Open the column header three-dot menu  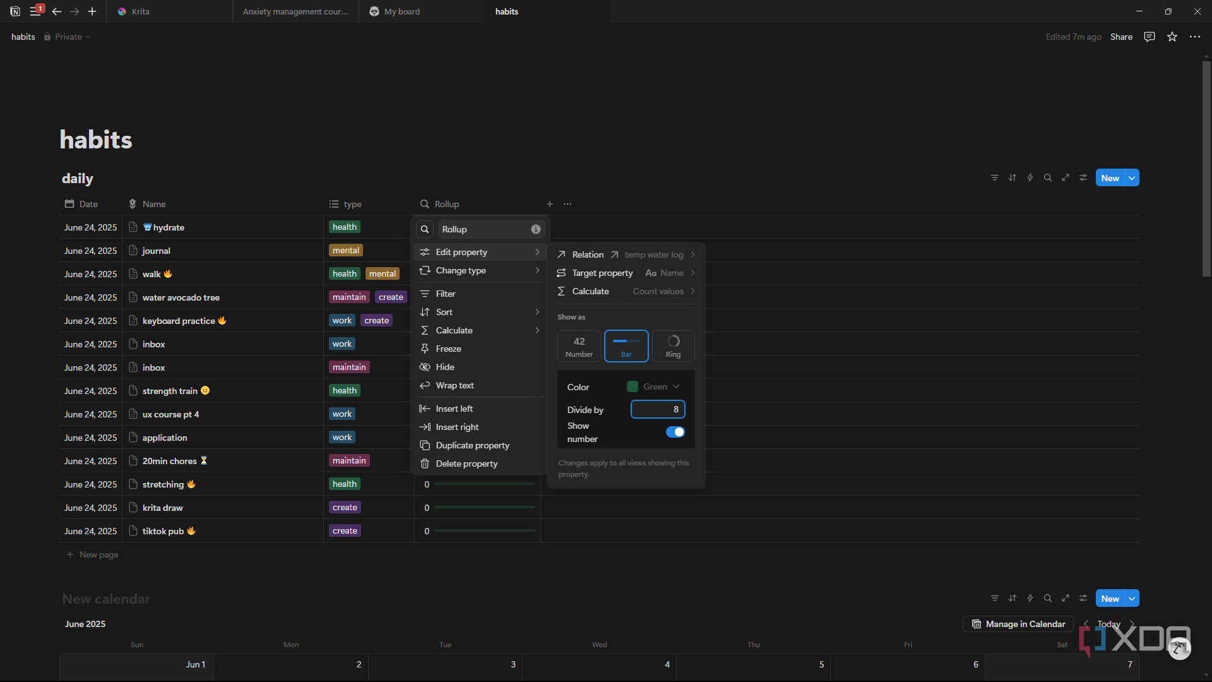click(x=567, y=204)
